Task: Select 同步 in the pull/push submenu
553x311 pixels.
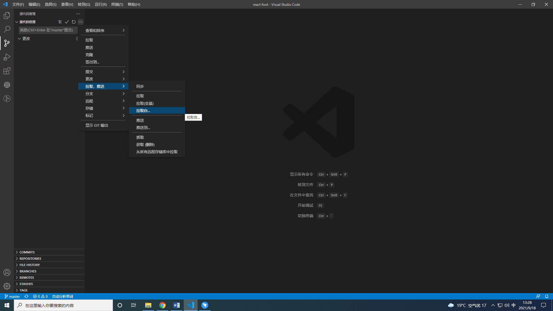Action: [157, 86]
